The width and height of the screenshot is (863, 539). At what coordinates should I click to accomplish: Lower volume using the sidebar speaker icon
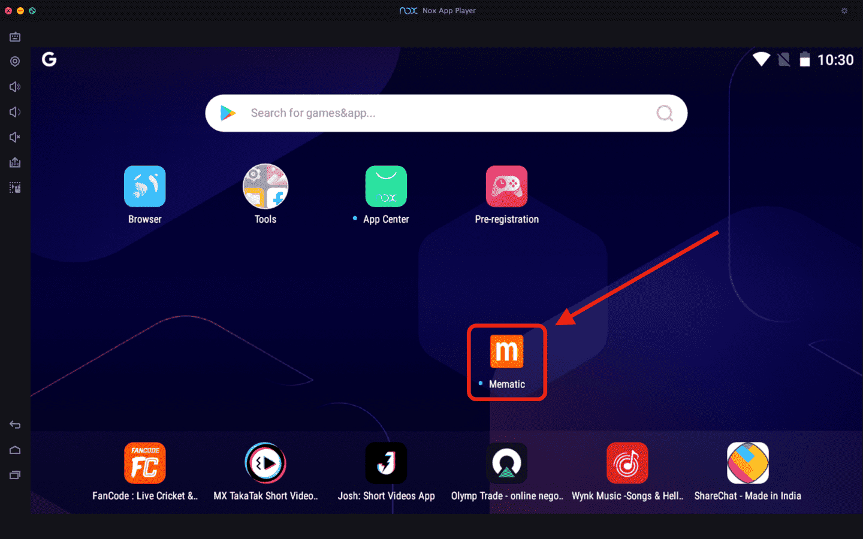15,112
